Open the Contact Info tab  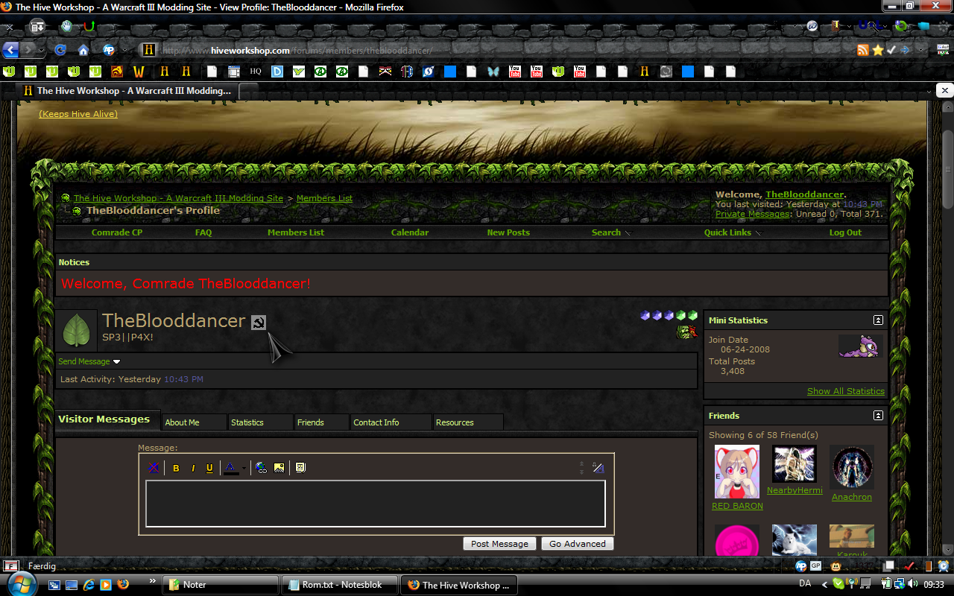click(391, 422)
